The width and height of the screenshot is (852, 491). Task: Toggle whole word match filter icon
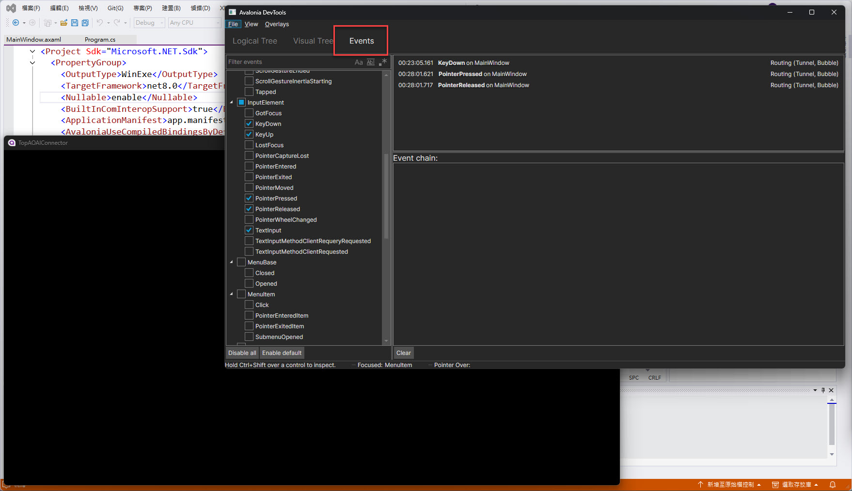coord(371,62)
